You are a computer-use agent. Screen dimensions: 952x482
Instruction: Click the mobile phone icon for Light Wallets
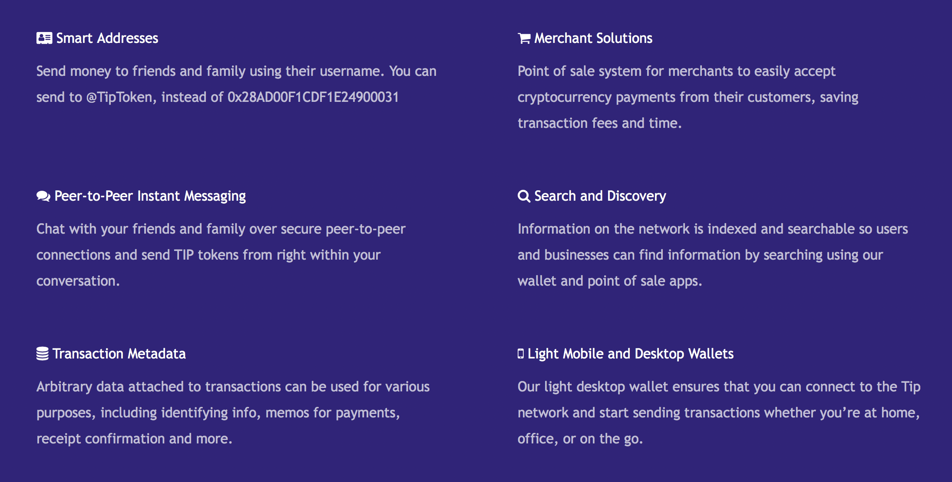[x=521, y=354]
